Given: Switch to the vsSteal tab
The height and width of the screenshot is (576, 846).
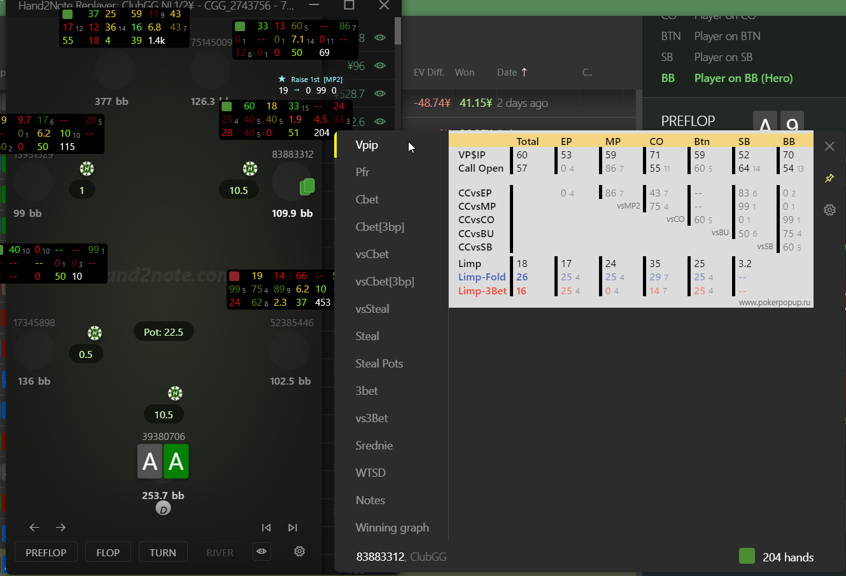Looking at the screenshot, I should 372,309.
